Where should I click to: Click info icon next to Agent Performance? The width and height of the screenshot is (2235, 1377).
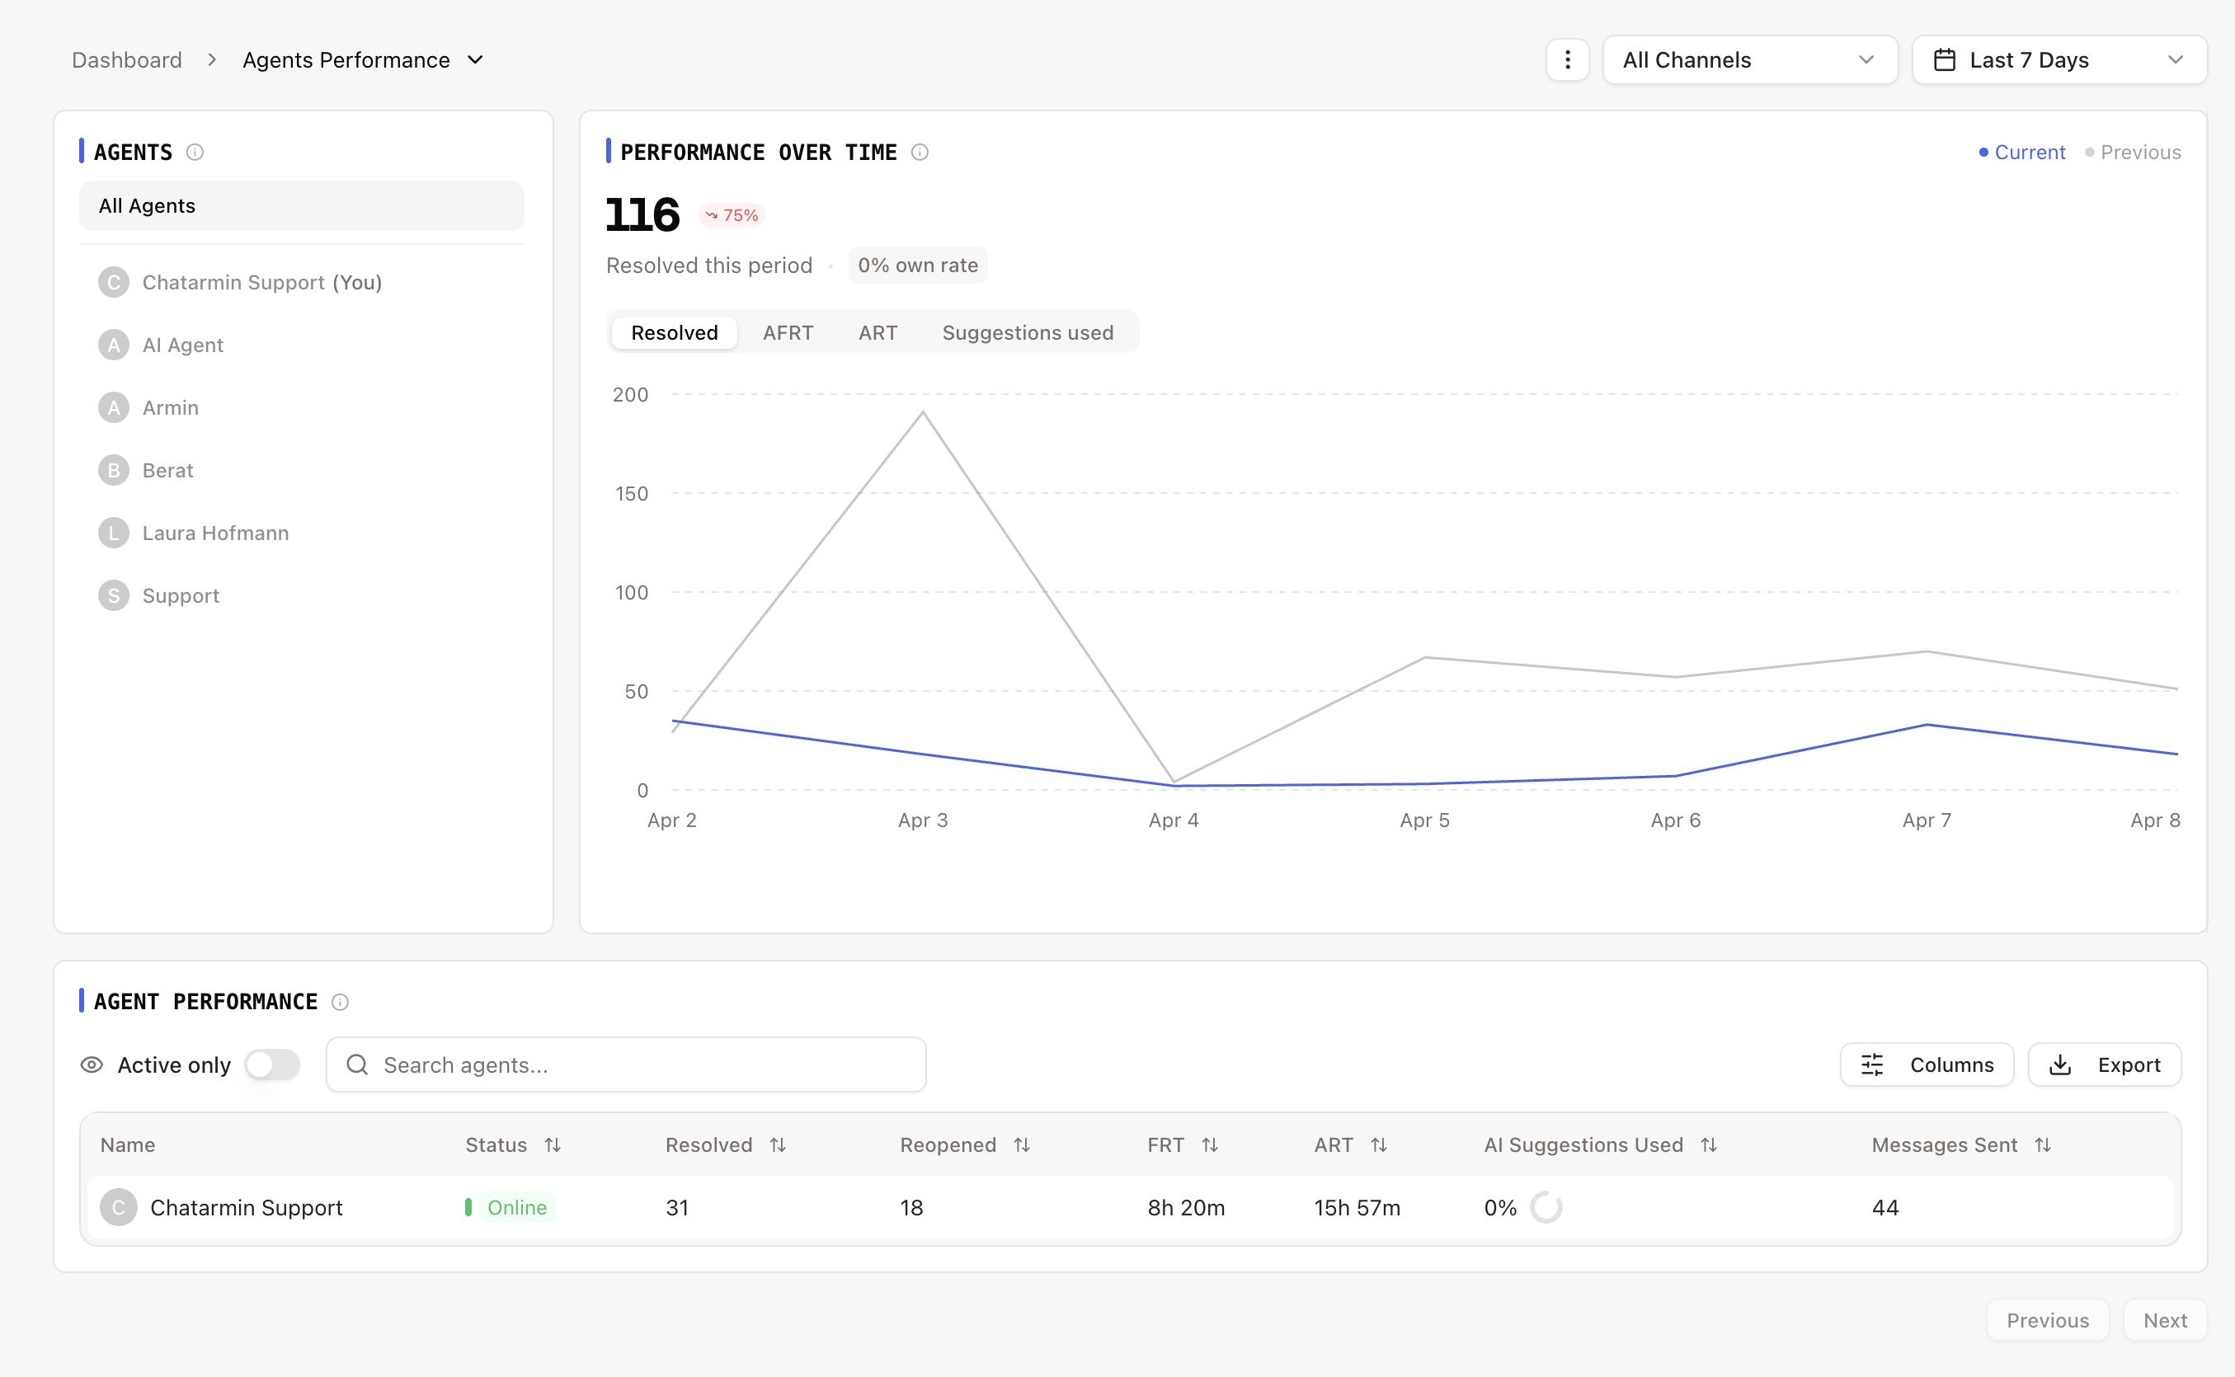coord(340,1002)
